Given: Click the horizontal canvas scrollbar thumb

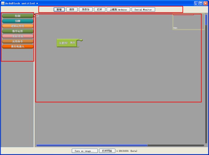Looking at the screenshot, I should pos(92,145).
